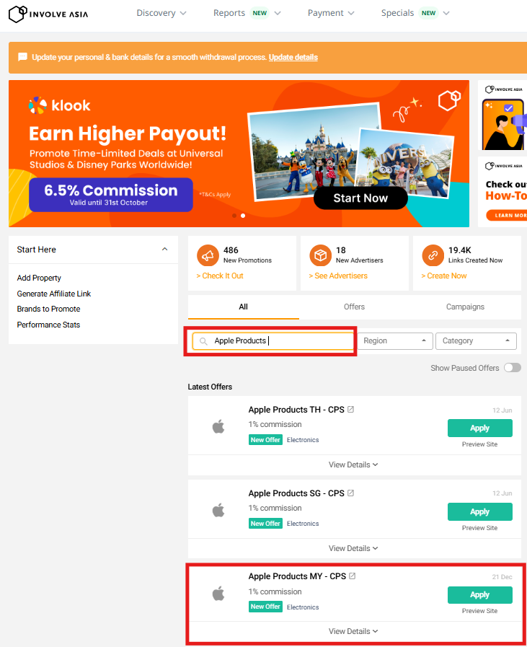Screen dimensions: 527x647
Task: Click the megaphone New Promotions icon
Action: point(208,255)
